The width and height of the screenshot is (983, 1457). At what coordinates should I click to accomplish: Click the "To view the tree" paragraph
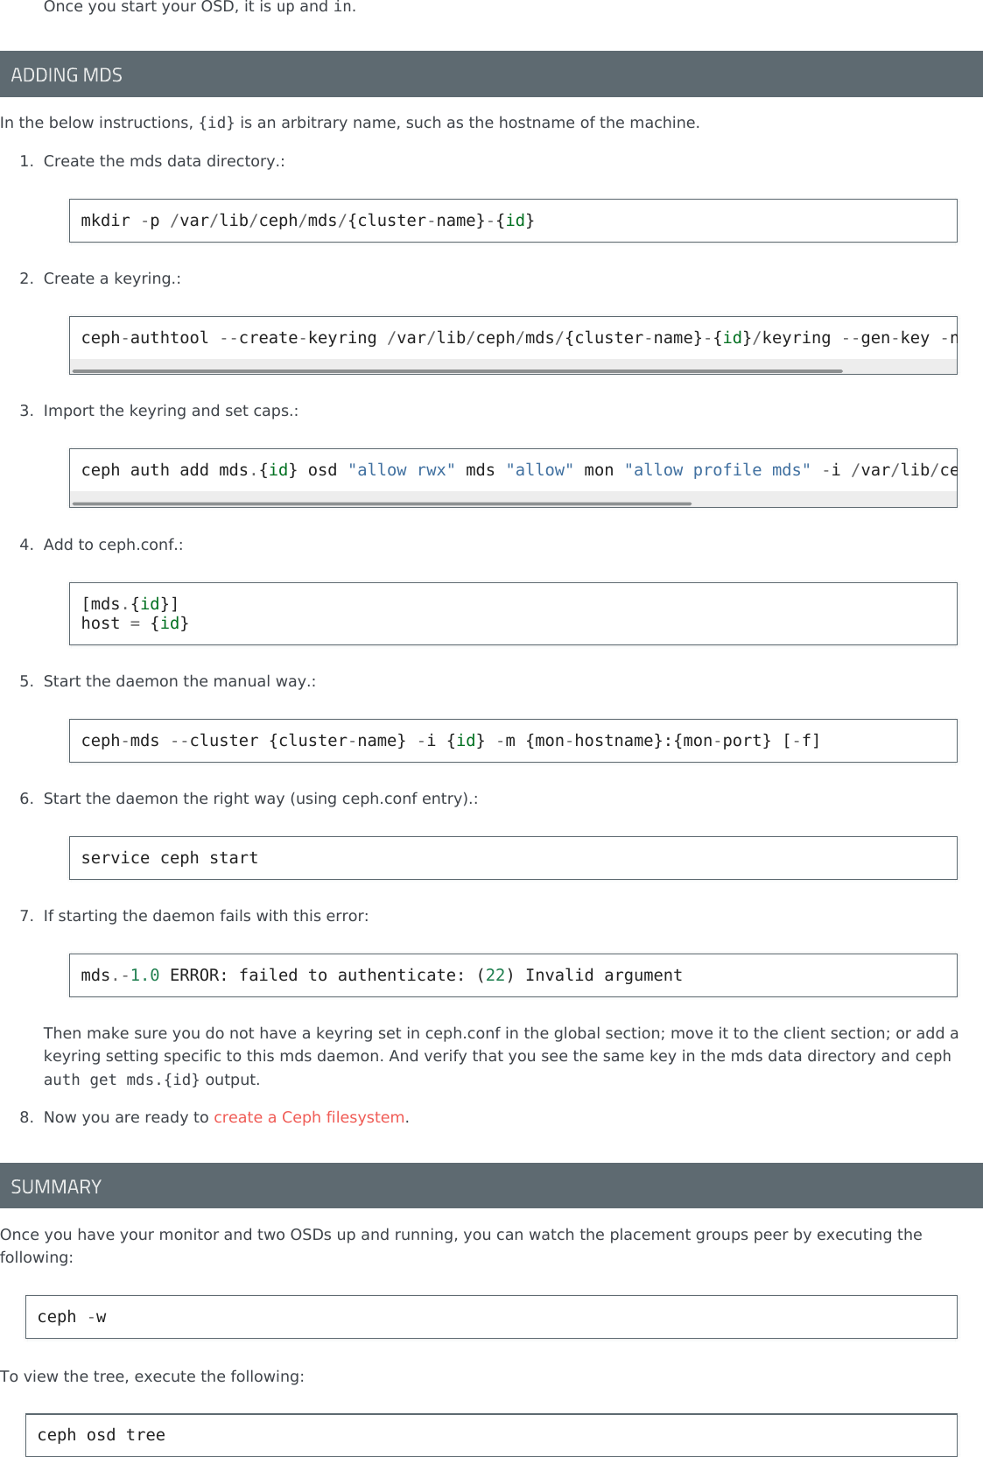click(x=152, y=1376)
